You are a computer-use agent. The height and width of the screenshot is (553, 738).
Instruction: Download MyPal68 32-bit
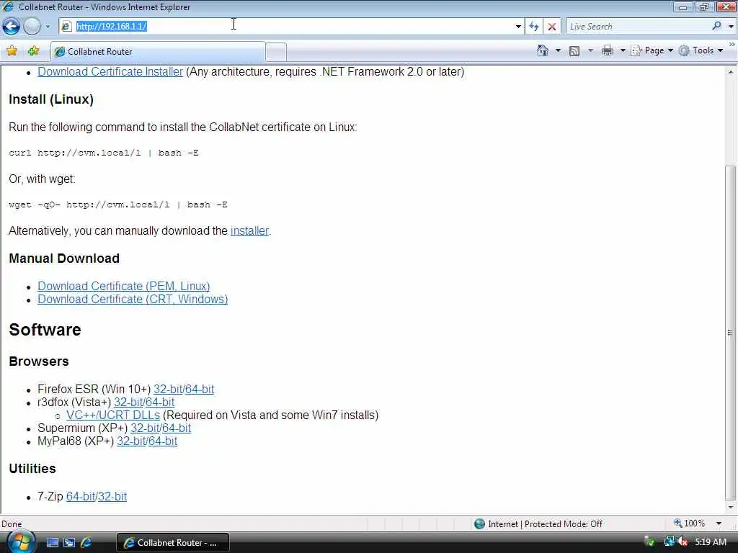[x=131, y=441]
